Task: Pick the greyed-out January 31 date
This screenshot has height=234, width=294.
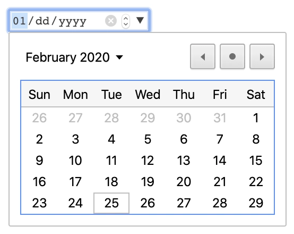Action: (x=220, y=118)
